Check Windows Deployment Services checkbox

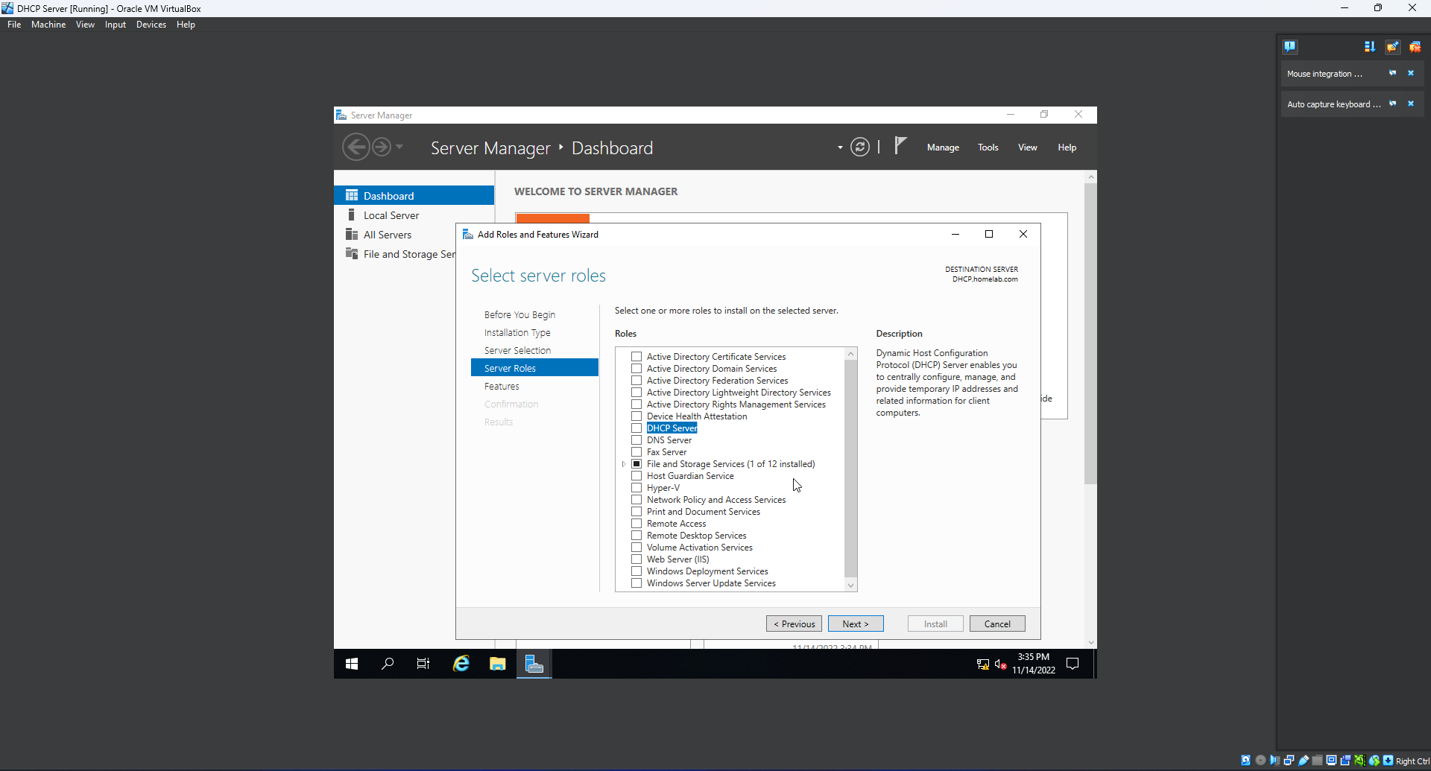[x=636, y=571]
